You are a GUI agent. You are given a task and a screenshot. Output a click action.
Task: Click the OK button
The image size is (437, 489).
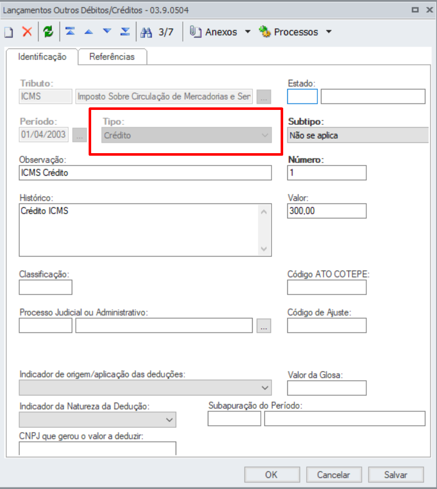[272, 475]
